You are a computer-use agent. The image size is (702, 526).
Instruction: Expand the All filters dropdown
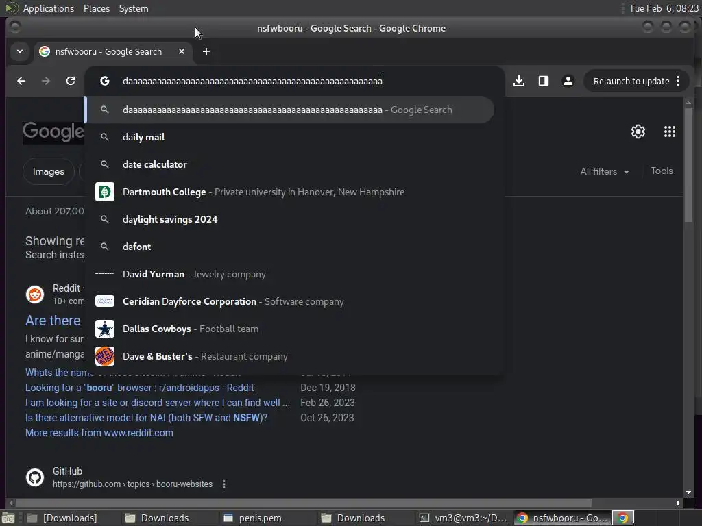point(605,171)
